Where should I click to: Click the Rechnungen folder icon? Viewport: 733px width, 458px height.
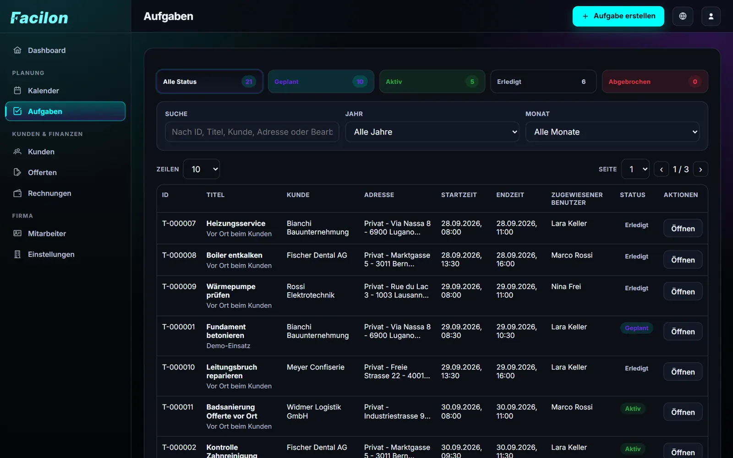click(x=17, y=193)
